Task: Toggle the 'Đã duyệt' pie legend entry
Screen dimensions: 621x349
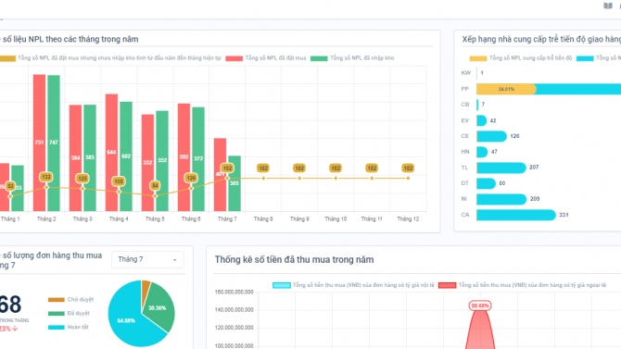Action: pos(69,314)
